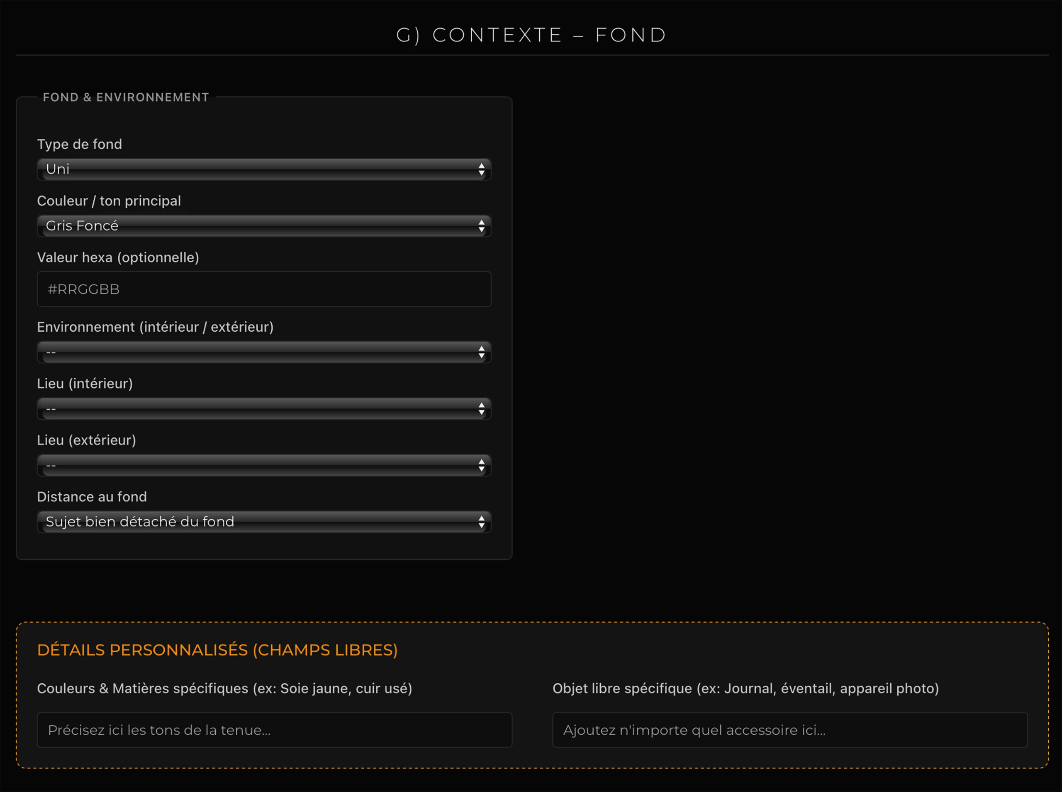
Task: Click the 'Lieu (intérieur)' label
Action: (85, 384)
